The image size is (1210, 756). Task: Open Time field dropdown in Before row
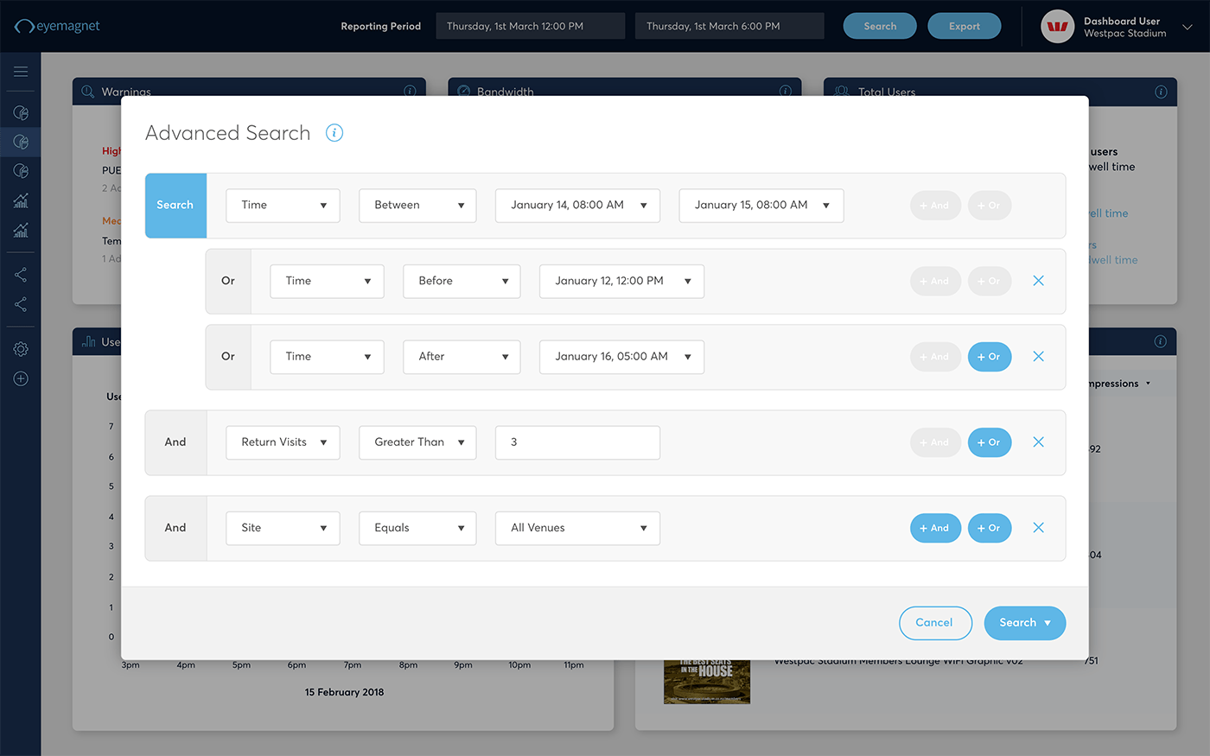[327, 281]
